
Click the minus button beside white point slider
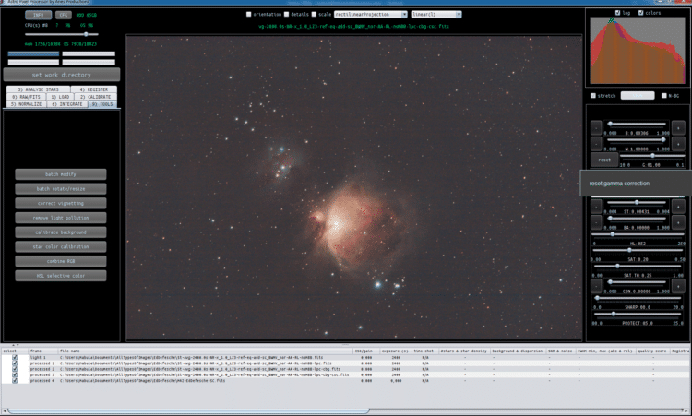596,144
